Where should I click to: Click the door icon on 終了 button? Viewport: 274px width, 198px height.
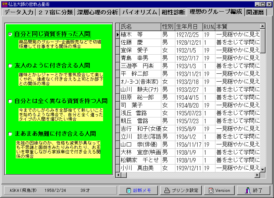click(x=248, y=190)
